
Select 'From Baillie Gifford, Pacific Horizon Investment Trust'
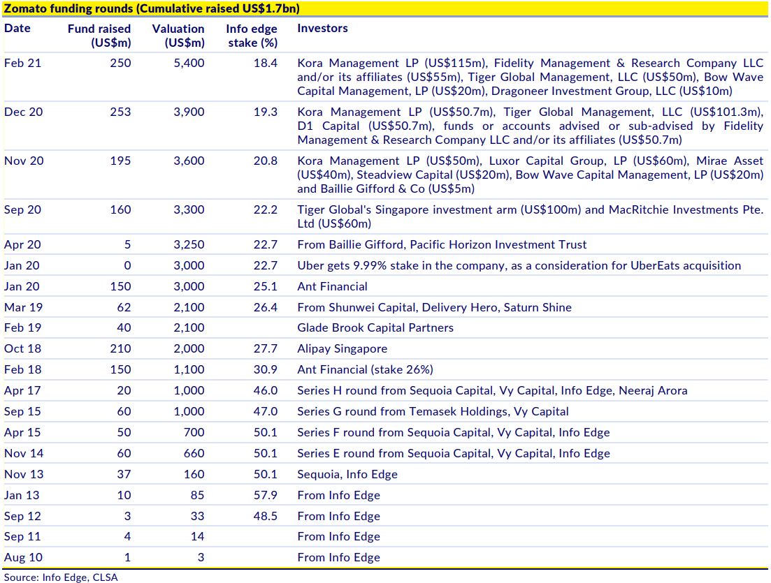(442, 244)
